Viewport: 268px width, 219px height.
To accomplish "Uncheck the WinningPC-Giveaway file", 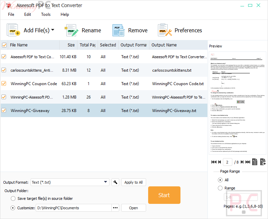I will coord(4,111).
